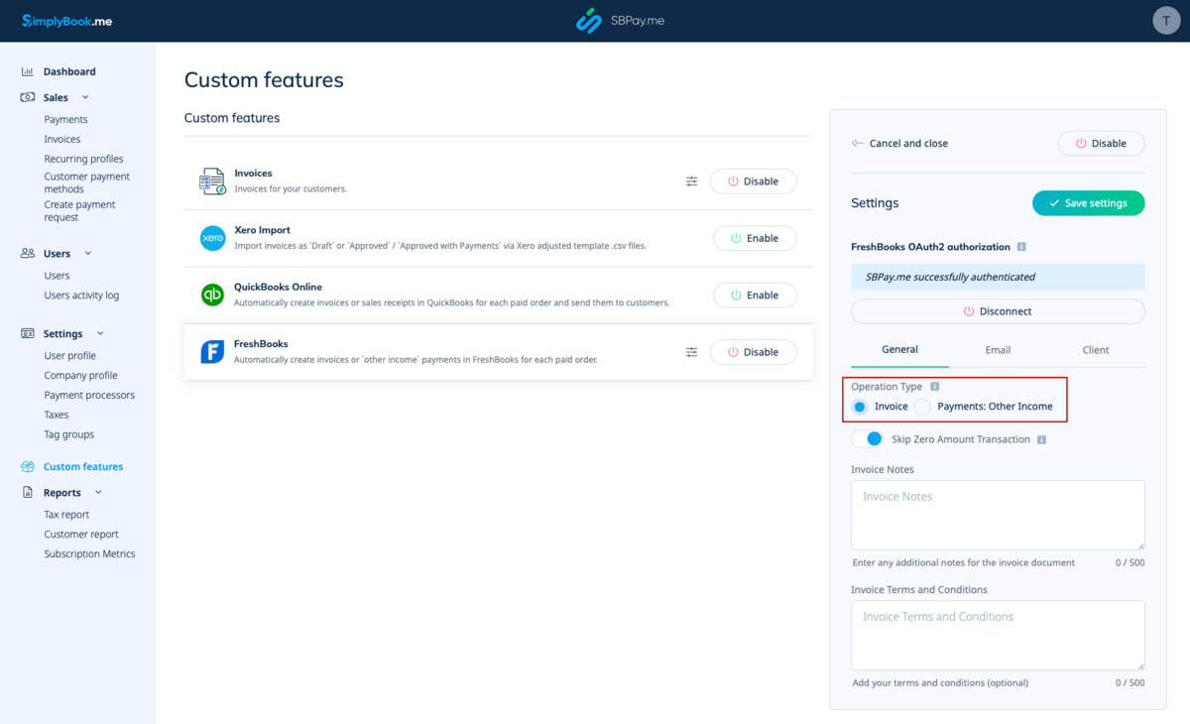Open Taxes settings
The height and width of the screenshot is (724, 1190).
[x=57, y=416]
